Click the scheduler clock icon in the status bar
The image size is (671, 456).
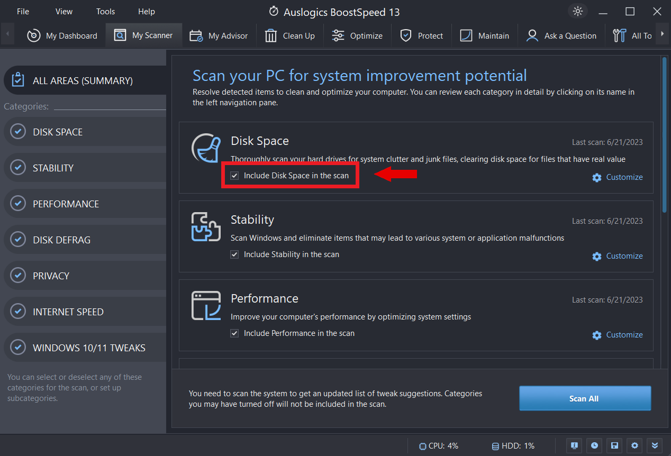(594, 446)
